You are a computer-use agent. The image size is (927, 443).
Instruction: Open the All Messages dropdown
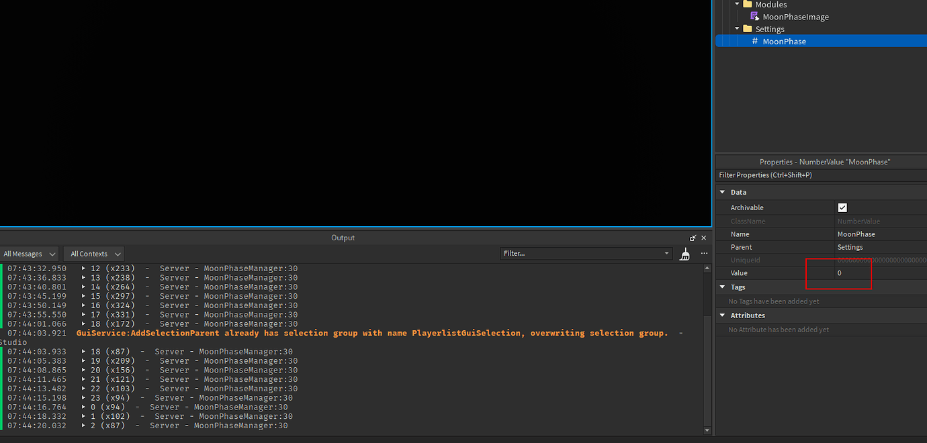tap(30, 254)
